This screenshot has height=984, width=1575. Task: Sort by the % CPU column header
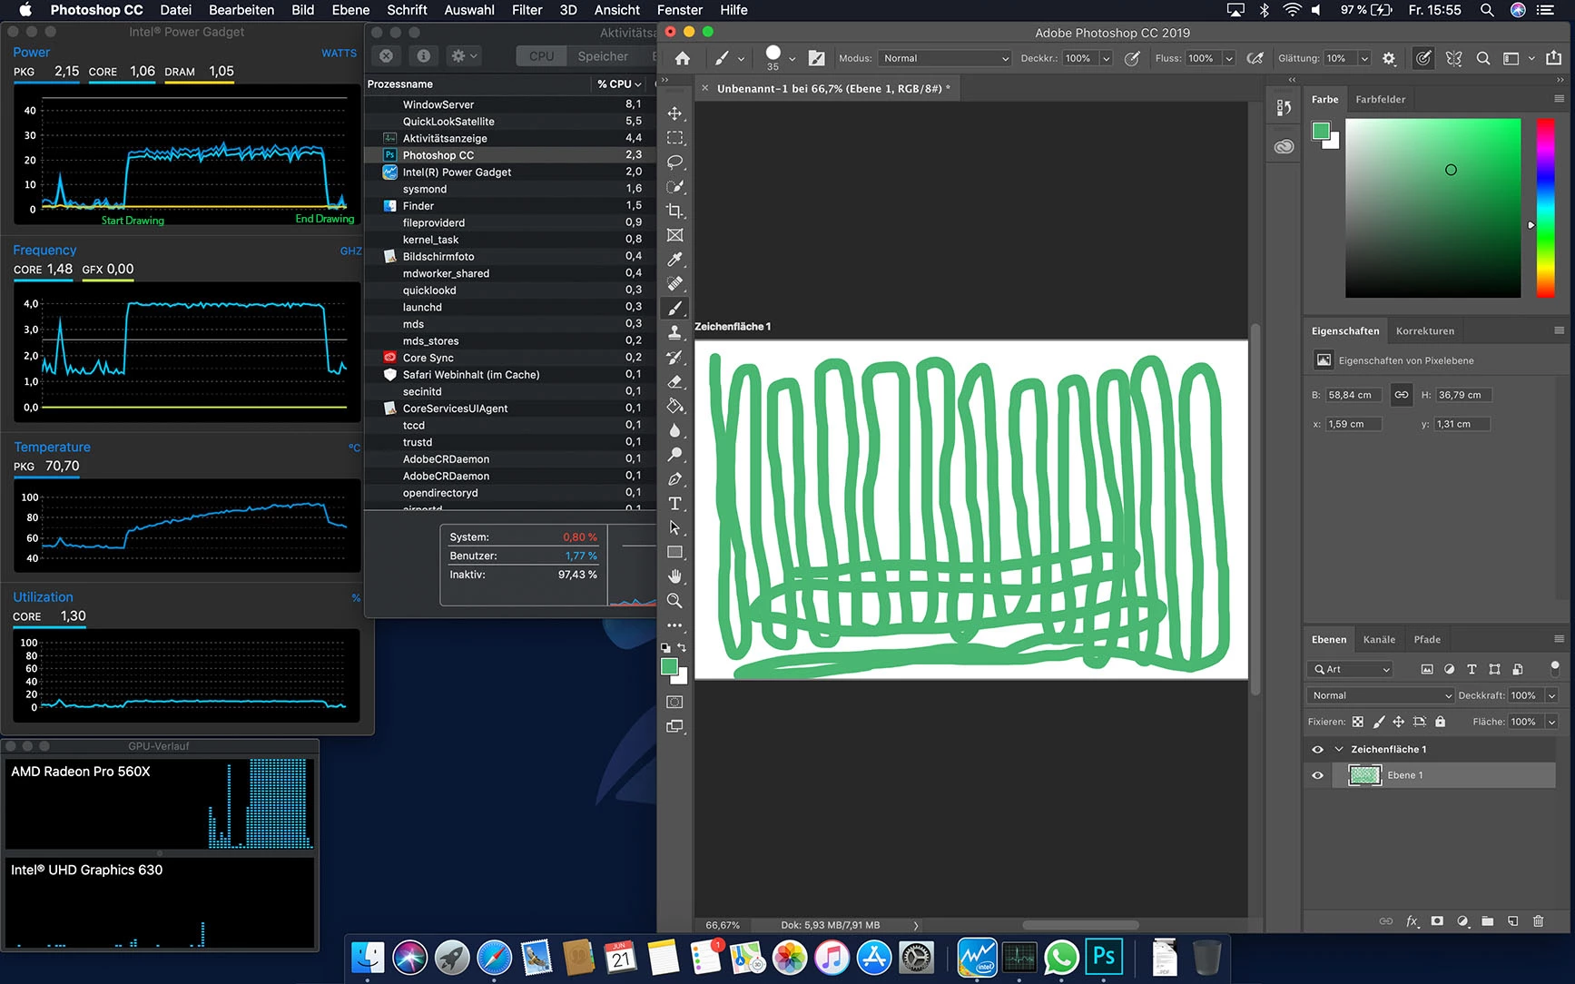619,84
